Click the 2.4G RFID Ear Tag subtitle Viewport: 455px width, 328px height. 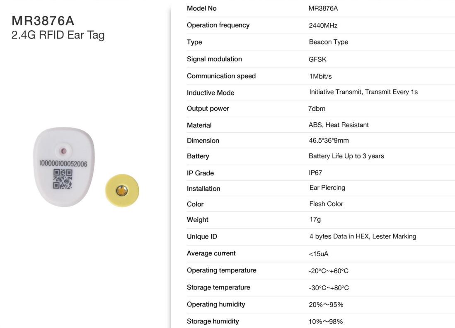[x=58, y=35]
